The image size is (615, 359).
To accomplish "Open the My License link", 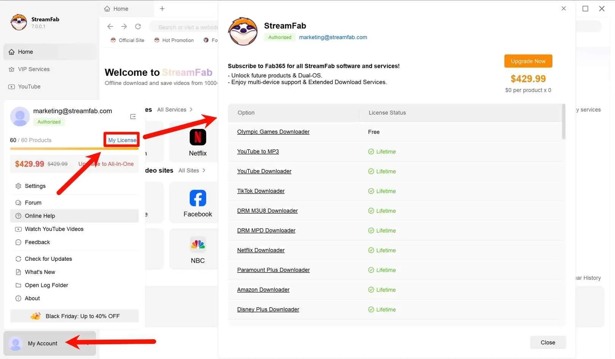I will point(122,140).
